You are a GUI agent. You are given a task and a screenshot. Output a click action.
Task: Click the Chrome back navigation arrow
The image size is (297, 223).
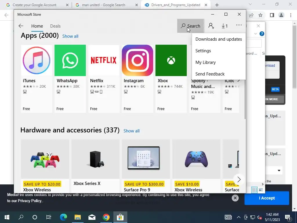6,15
